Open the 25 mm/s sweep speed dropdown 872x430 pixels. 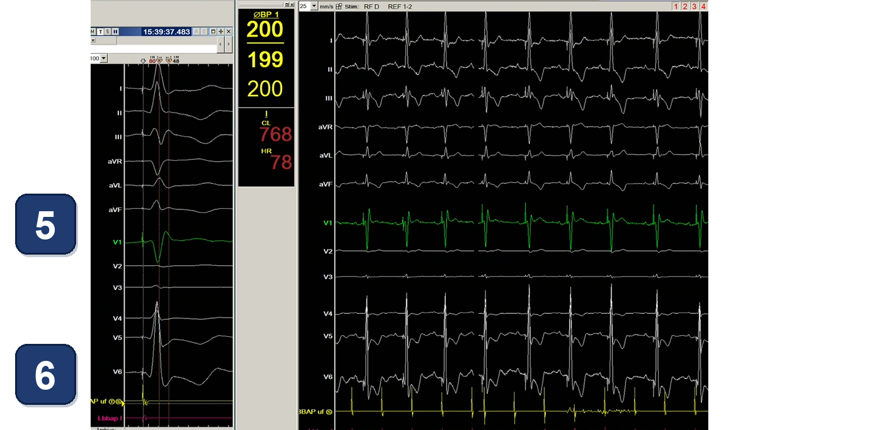[314, 6]
